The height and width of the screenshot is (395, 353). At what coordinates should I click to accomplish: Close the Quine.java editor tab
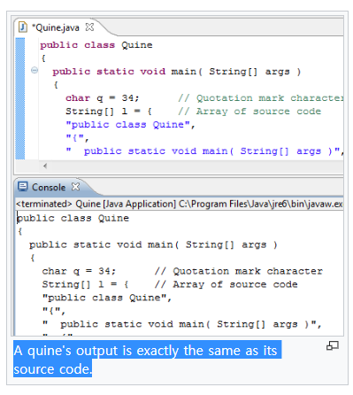point(89,27)
